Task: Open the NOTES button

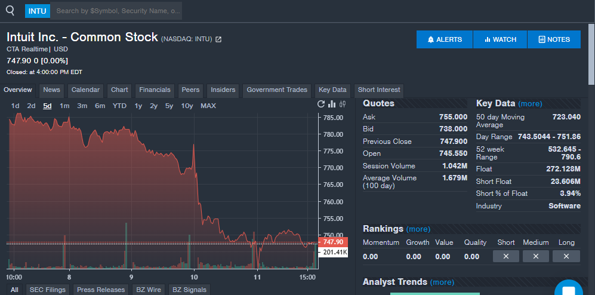Action: pyautogui.click(x=554, y=39)
